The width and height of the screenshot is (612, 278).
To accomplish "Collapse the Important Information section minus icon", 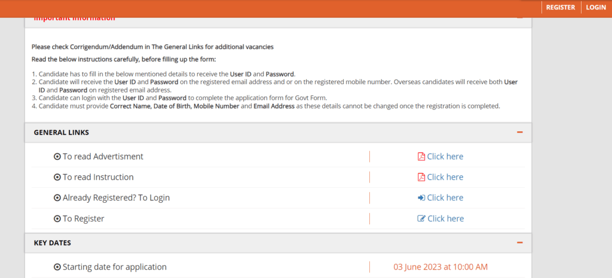I will pos(519,18).
